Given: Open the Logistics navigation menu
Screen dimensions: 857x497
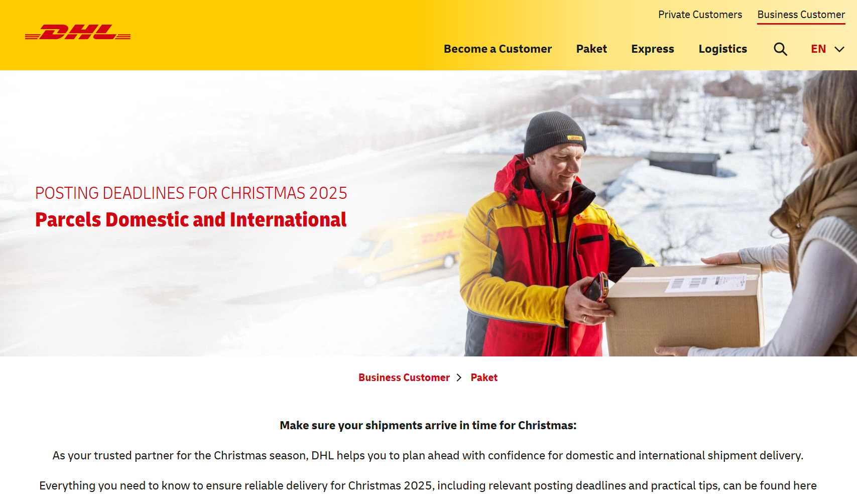Looking at the screenshot, I should (722, 49).
